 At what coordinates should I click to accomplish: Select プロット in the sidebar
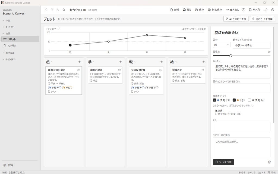click(x=20, y=39)
